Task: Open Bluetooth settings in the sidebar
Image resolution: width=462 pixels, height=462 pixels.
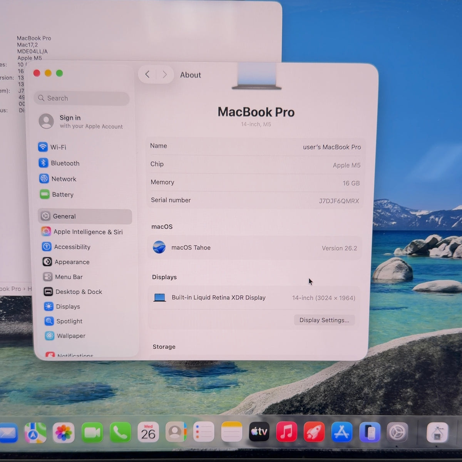Action: click(x=59, y=163)
